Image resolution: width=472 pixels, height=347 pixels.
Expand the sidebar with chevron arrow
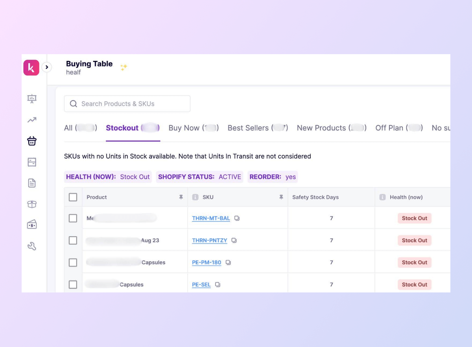tap(47, 67)
